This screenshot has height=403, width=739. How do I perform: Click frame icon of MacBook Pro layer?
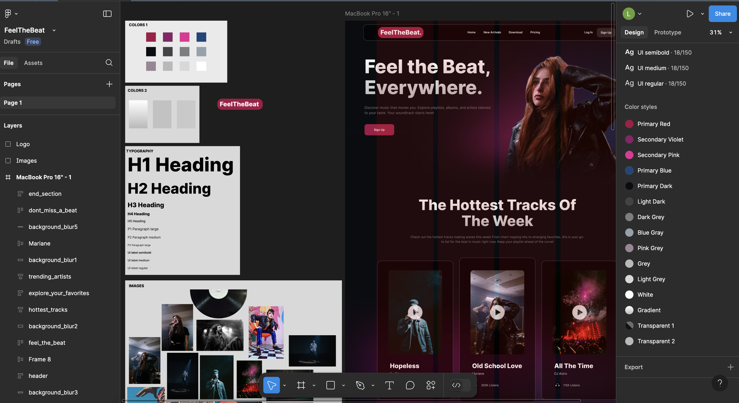tap(8, 177)
